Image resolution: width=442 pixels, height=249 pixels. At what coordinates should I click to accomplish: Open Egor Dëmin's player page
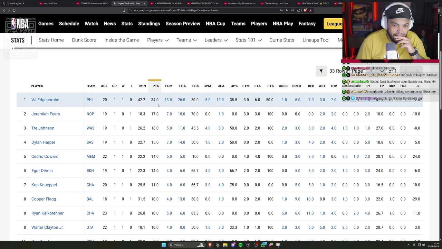42,170
